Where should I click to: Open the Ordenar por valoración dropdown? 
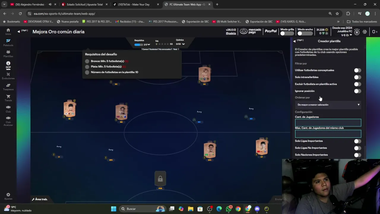click(x=328, y=105)
